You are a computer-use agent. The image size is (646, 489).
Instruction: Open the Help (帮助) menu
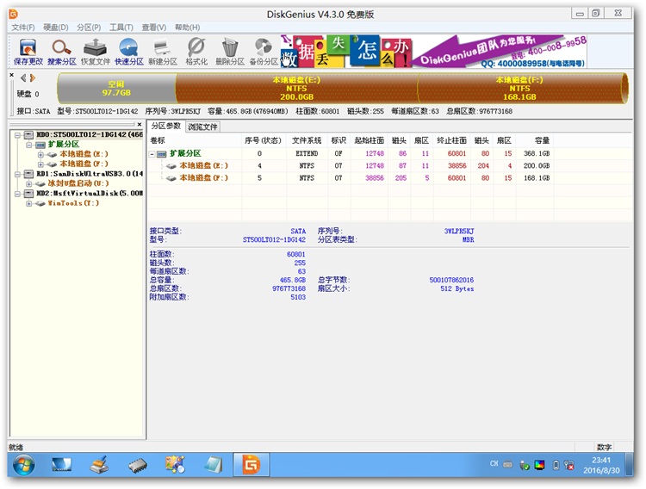coord(188,28)
